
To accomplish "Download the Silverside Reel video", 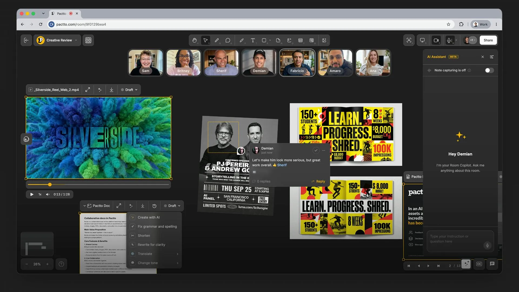I will click(x=111, y=90).
